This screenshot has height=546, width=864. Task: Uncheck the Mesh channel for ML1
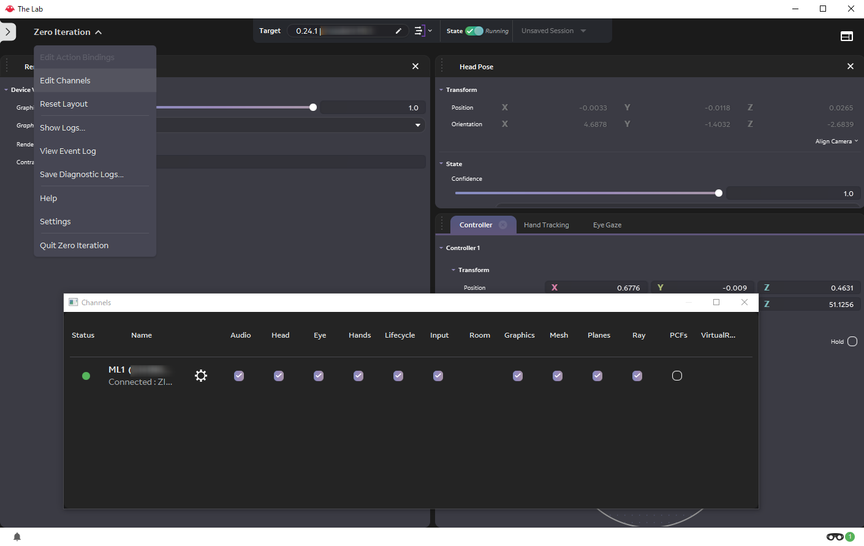click(558, 376)
